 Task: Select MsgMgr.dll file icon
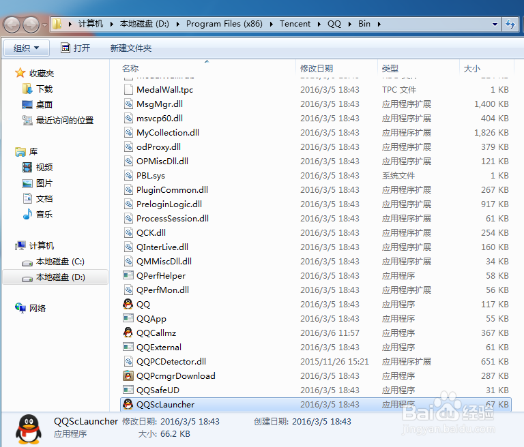128,104
